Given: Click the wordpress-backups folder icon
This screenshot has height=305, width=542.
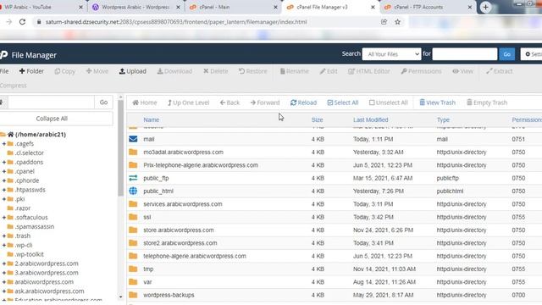Looking at the screenshot, I should pyautogui.click(x=133, y=295).
